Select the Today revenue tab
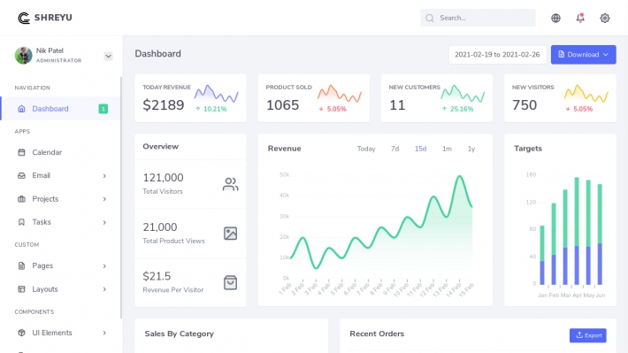628x353 pixels. (366, 149)
